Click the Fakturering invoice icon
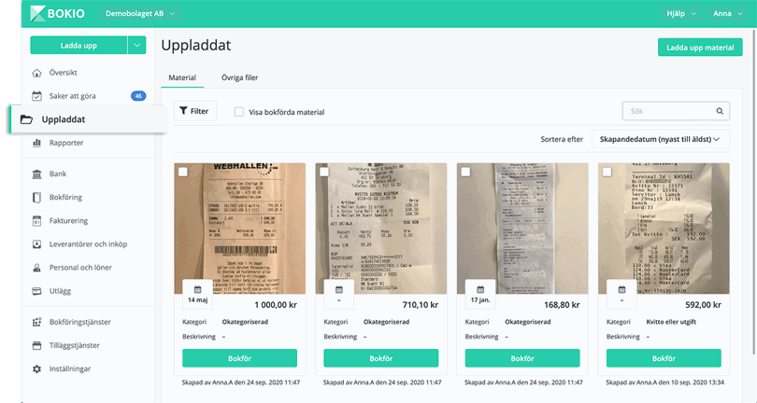The height and width of the screenshot is (403, 757). point(36,220)
